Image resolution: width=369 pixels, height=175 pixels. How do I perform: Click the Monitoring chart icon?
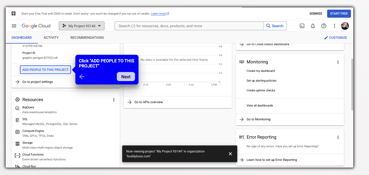tap(242, 62)
